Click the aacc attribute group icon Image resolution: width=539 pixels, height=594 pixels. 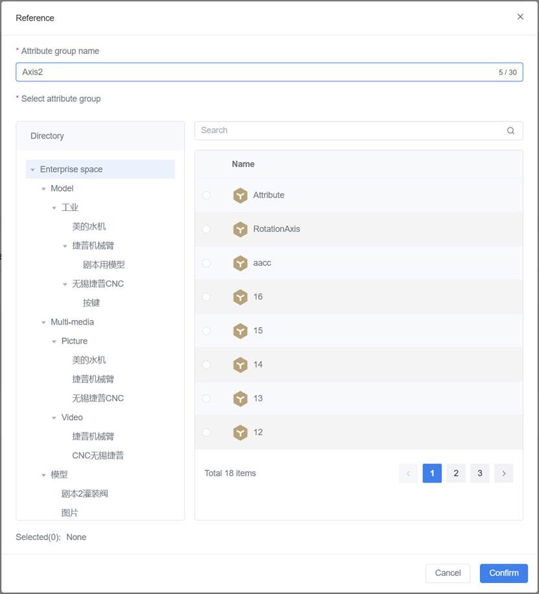point(241,263)
